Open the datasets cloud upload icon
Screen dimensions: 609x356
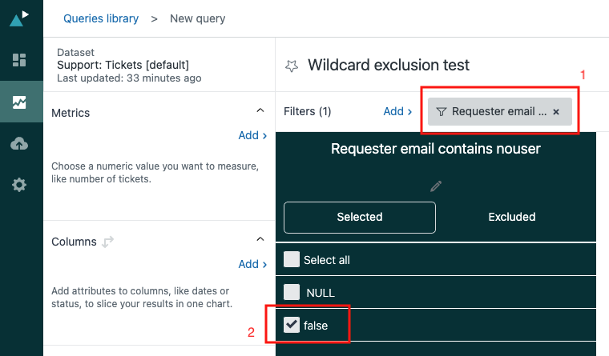20,143
